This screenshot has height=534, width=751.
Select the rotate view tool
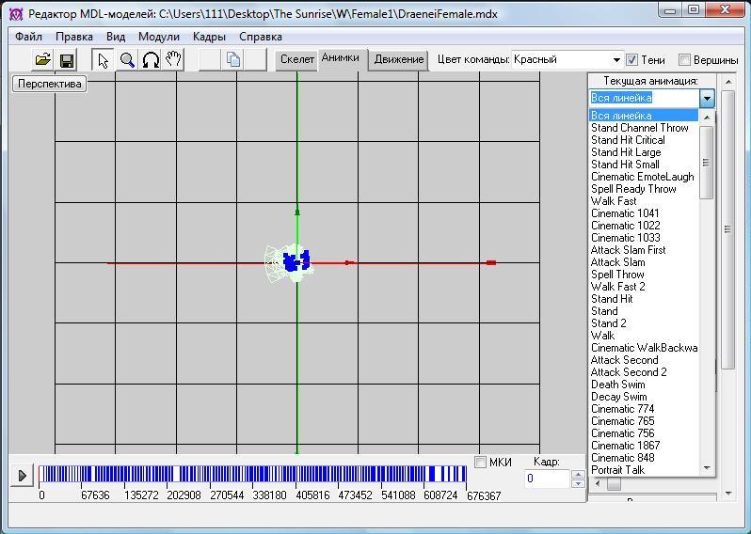(x=151, y=60)
